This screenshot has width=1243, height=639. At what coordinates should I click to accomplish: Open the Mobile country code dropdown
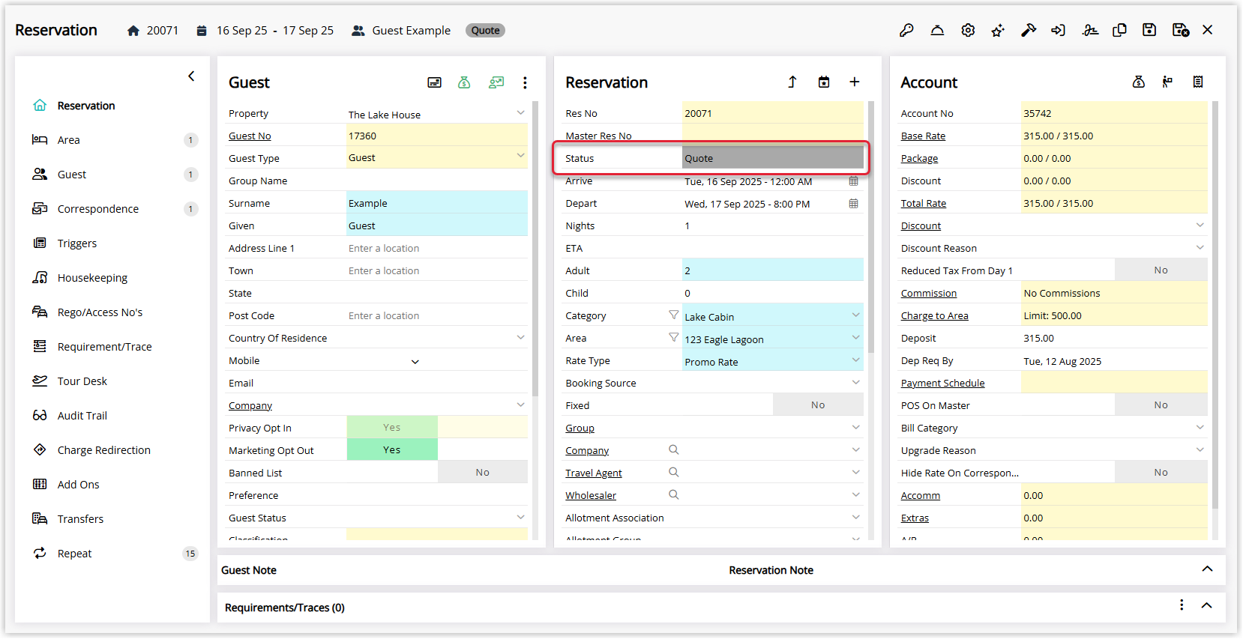[415, 362]
